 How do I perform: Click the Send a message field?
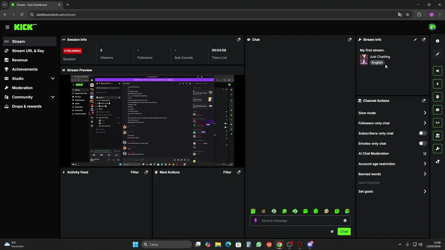[300, 220]
